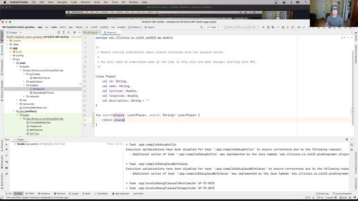Select ClickableMapView in project tree
The height and width of the screenshot is (201, 358).
(40, 123)
